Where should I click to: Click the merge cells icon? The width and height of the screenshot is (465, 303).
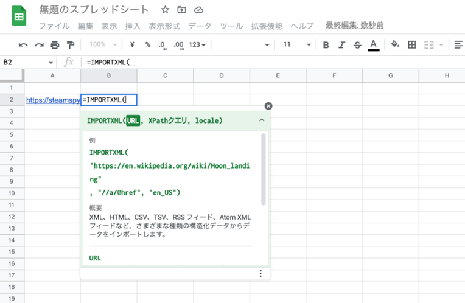tap(429, 45)
